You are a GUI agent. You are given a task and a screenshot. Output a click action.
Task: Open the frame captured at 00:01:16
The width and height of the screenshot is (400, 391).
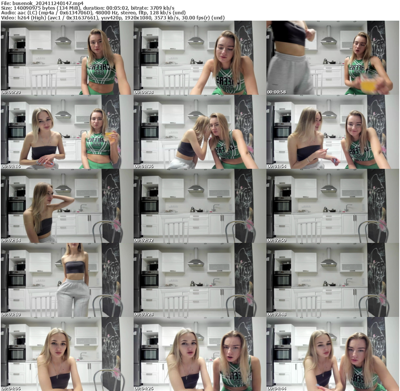tap(66, 132)
